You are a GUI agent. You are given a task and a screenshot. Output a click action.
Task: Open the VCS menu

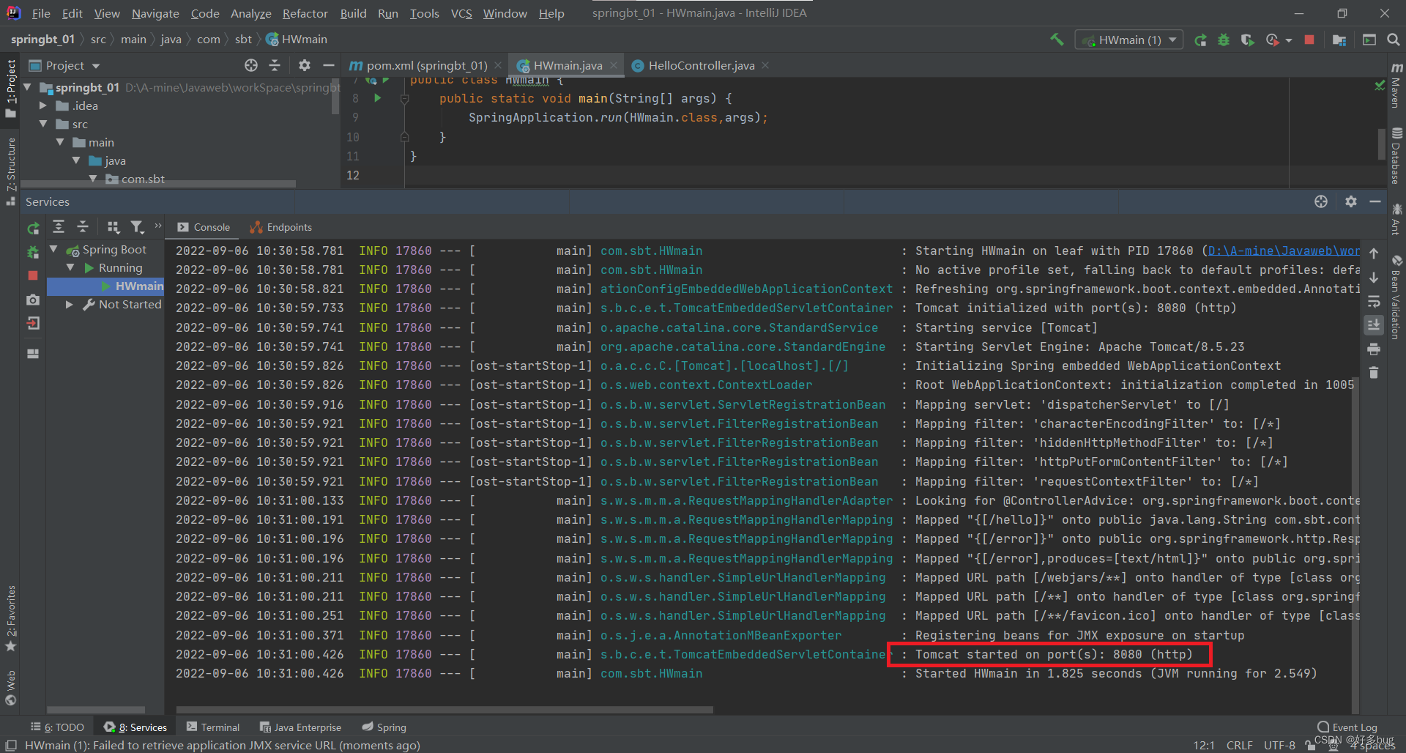click(x=461, y=13)
